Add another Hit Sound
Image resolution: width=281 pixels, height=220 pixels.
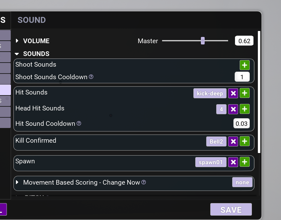pyautogui.click(x=245, y=93)
